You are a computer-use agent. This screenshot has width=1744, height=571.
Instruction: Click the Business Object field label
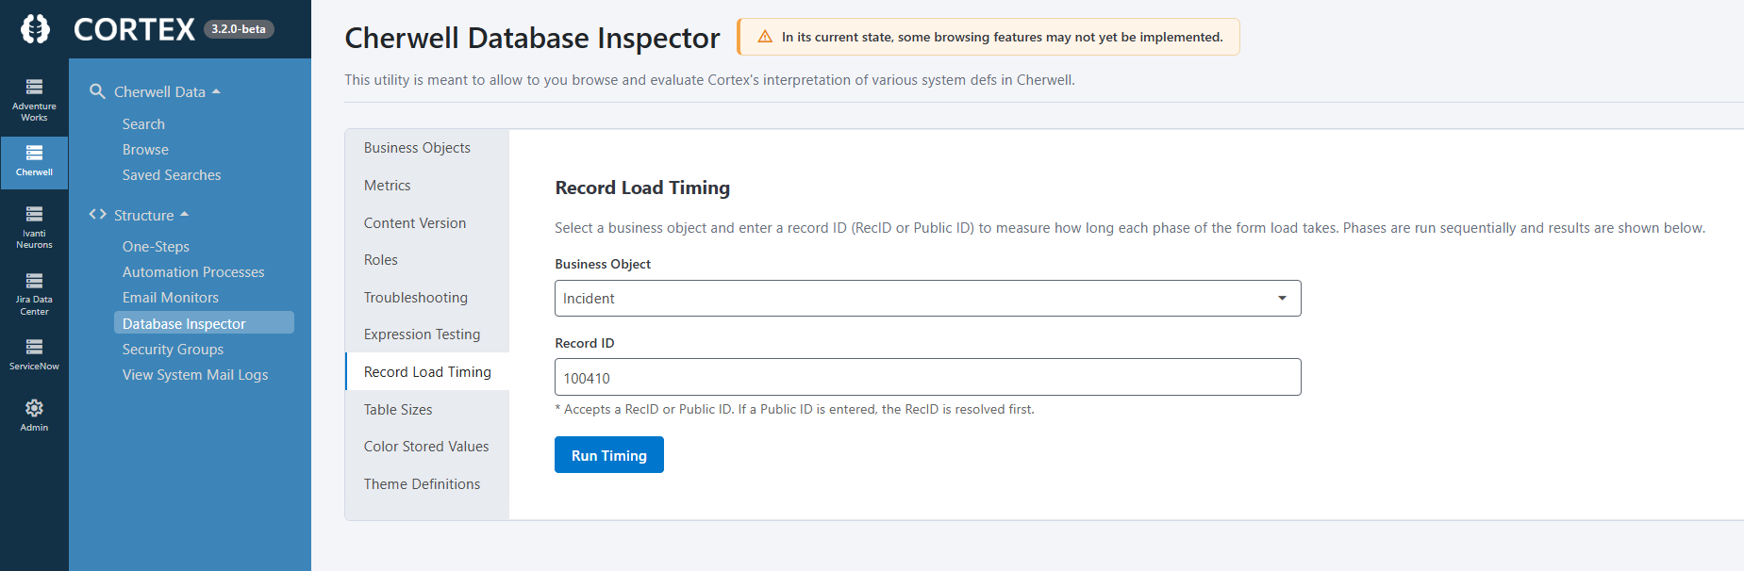pos(603,264)
